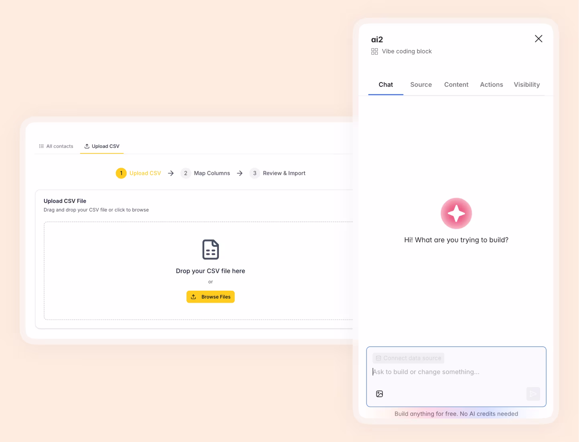579x442 pixels.
Task: Click the 'Upload CSV File' heading
Action: (65, 201)
